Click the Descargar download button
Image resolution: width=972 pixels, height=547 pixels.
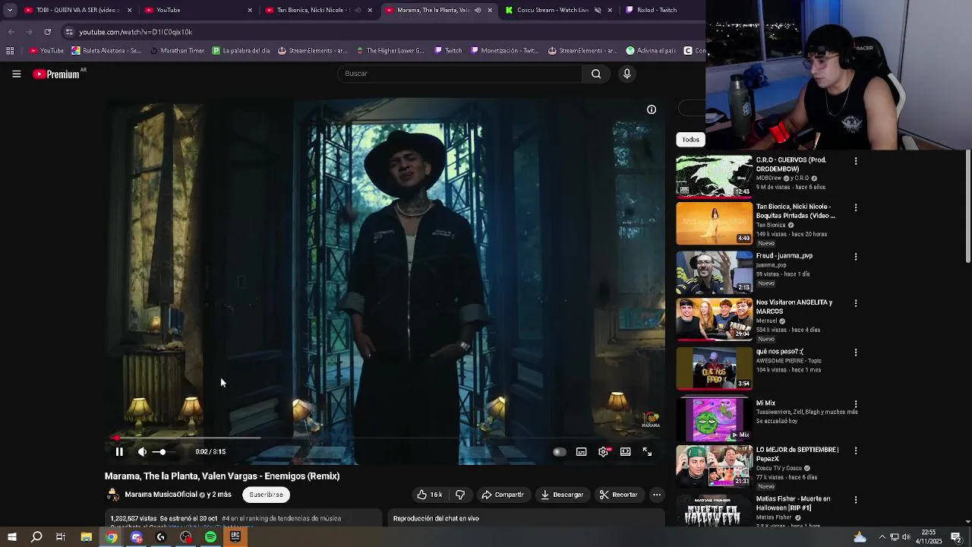click(562, 495)
